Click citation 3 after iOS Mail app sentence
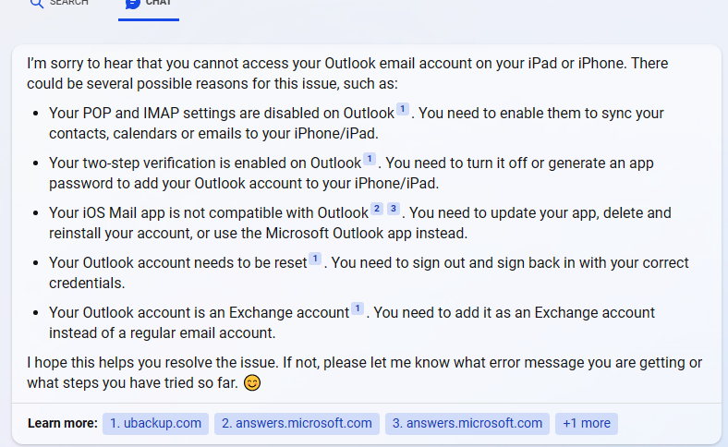Viewport: 728px width, 447px height. pyautogui.click(x=394, y=209)
